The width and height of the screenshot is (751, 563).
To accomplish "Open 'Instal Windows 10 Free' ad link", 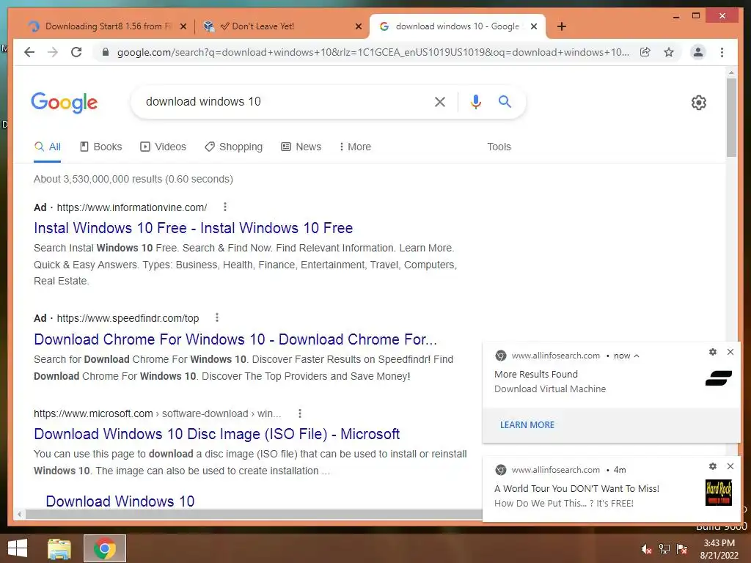I will [193, 228].
